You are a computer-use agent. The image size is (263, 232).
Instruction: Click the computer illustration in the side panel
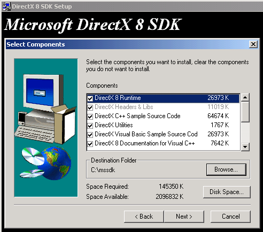pyautogui.click(x=45, y=109)
